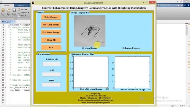190x107 pixels.
Task: Close the Image Enhancement window
Action: click(x=152, y=2)
